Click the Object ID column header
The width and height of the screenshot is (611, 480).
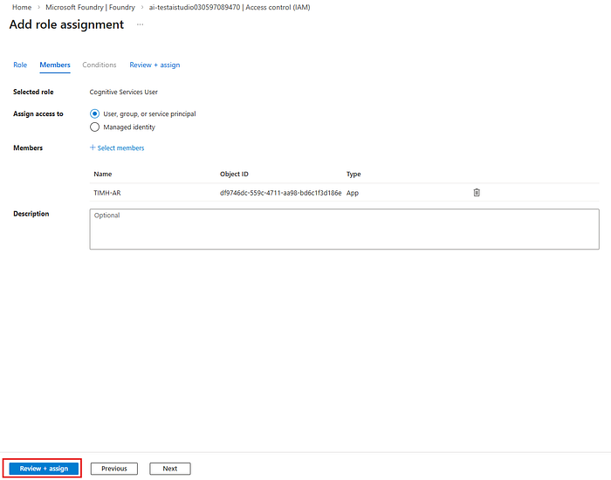[235, 175]
